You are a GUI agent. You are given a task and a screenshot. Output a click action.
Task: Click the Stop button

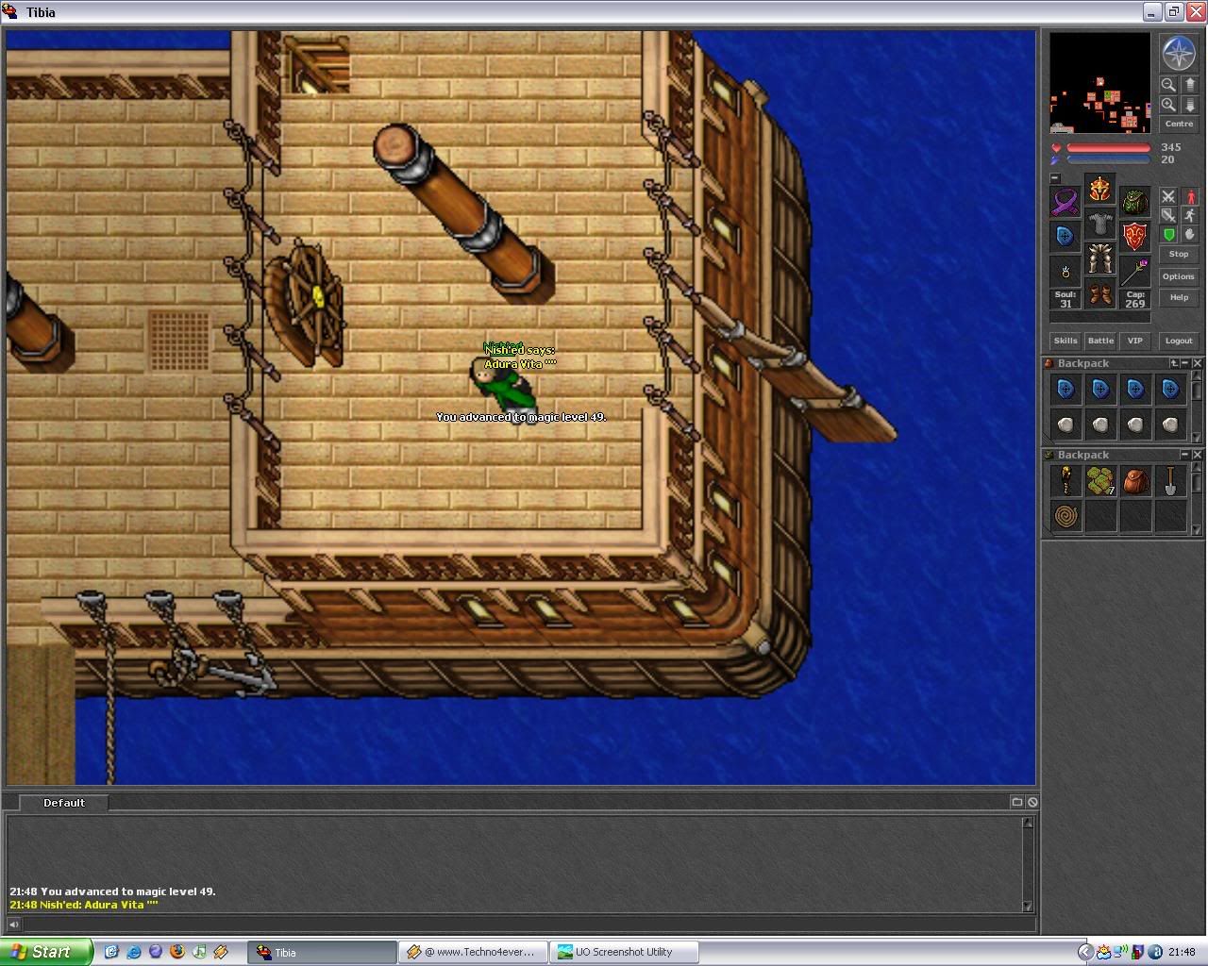1179,255
